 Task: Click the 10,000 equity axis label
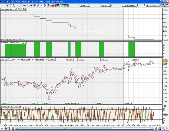[x=165, y=10]
